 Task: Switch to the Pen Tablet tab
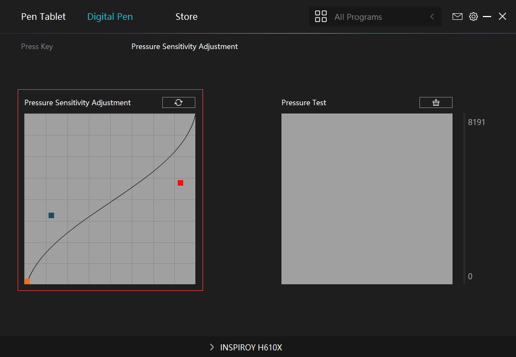43,17
